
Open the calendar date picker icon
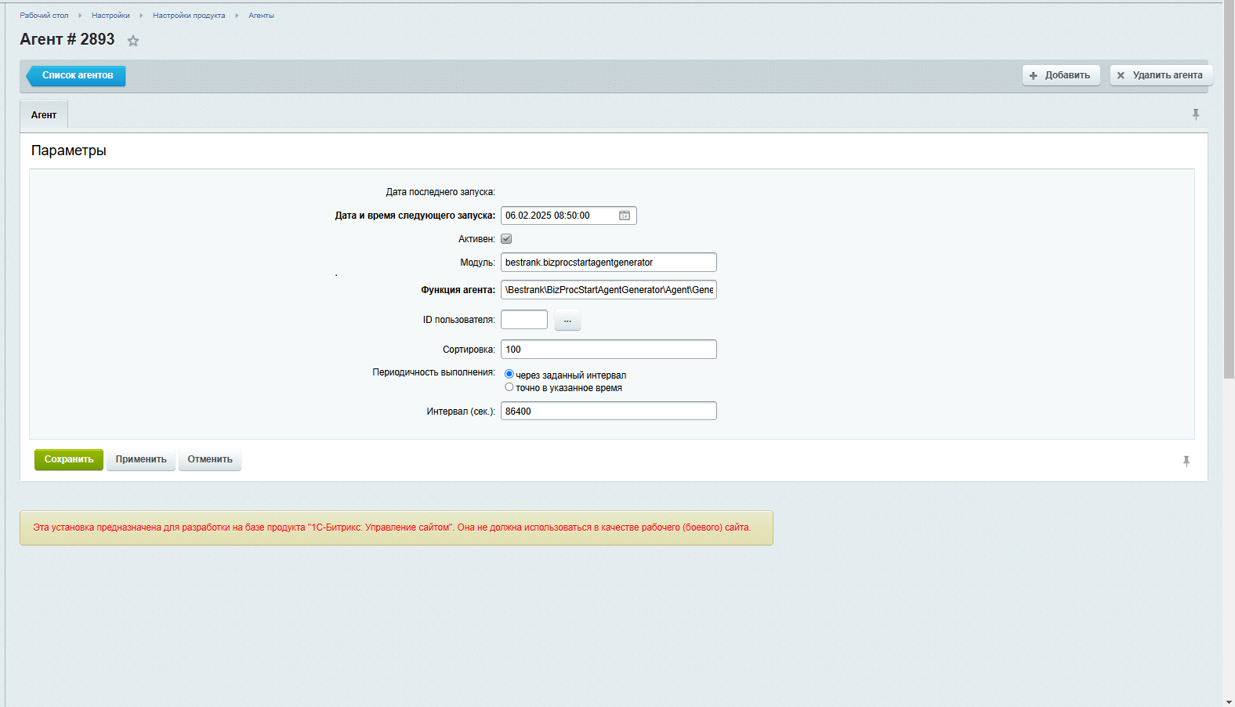pos(625,216)
